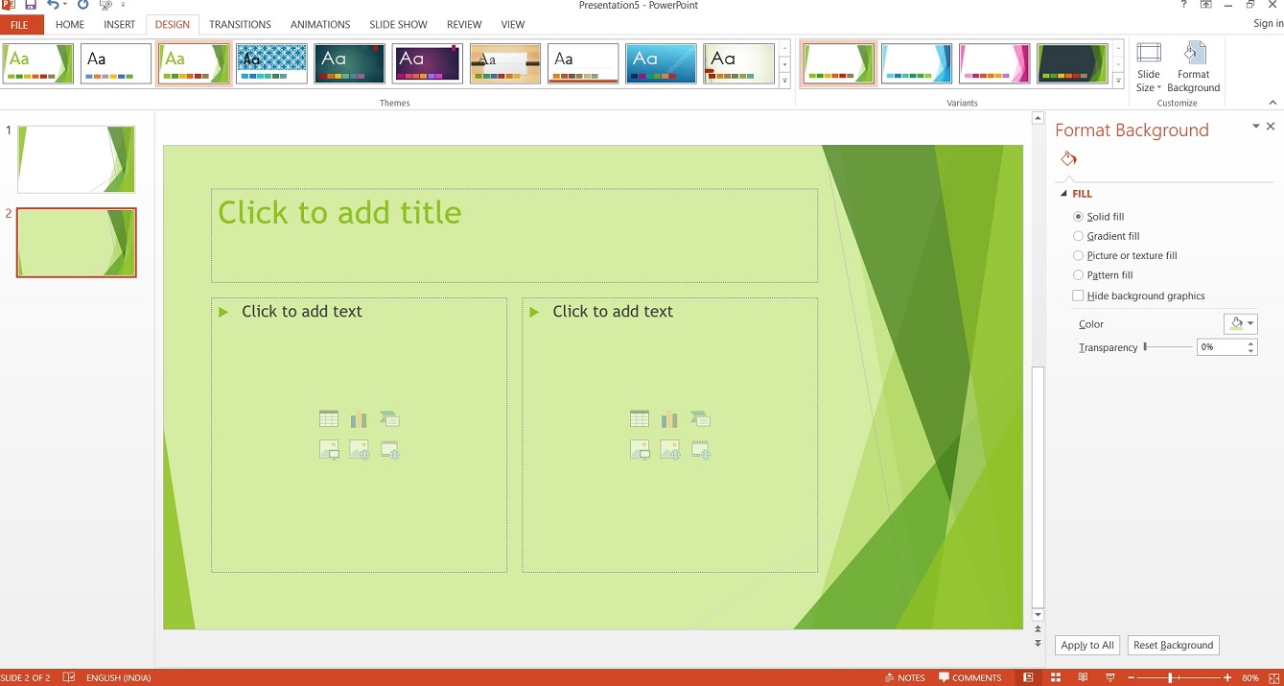The image size is (1284, 686).
Task: Open the Transitions tab
Action: coord(240,24)
